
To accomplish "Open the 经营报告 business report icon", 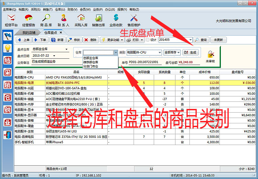I will tap(29, 20).
